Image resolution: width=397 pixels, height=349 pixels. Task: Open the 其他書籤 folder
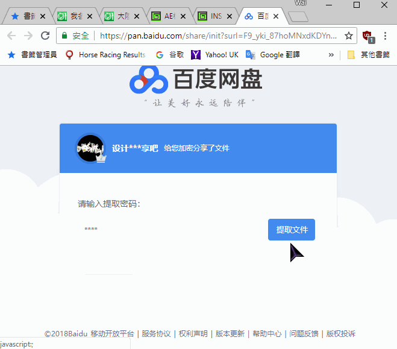point(369,55)
